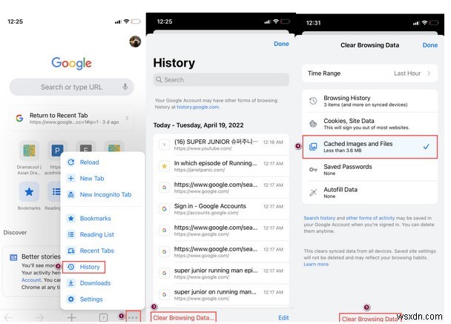The image size is (451, 324).
Task: Select New Tab in the menu
Action: (102, 178)
